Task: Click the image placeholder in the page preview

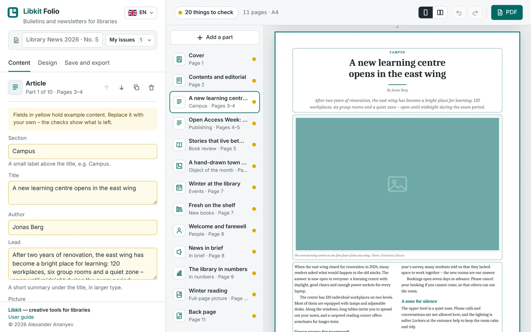Action: [x=397, y=184]
